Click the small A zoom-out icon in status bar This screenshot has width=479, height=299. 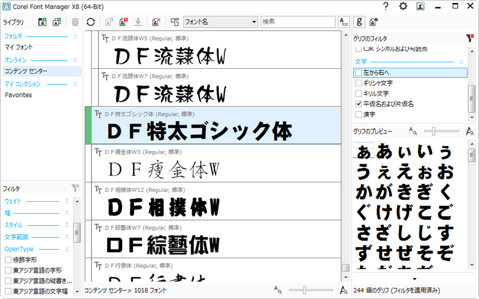(x=278, y=289)
